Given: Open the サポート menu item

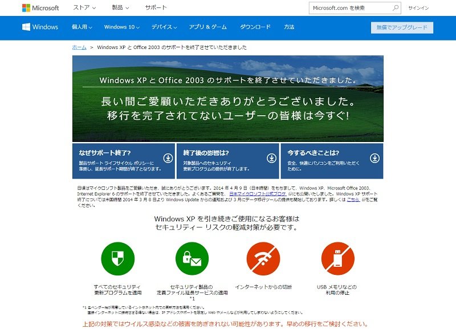Looking at the screenshot, I should click(x=156, y=7).
